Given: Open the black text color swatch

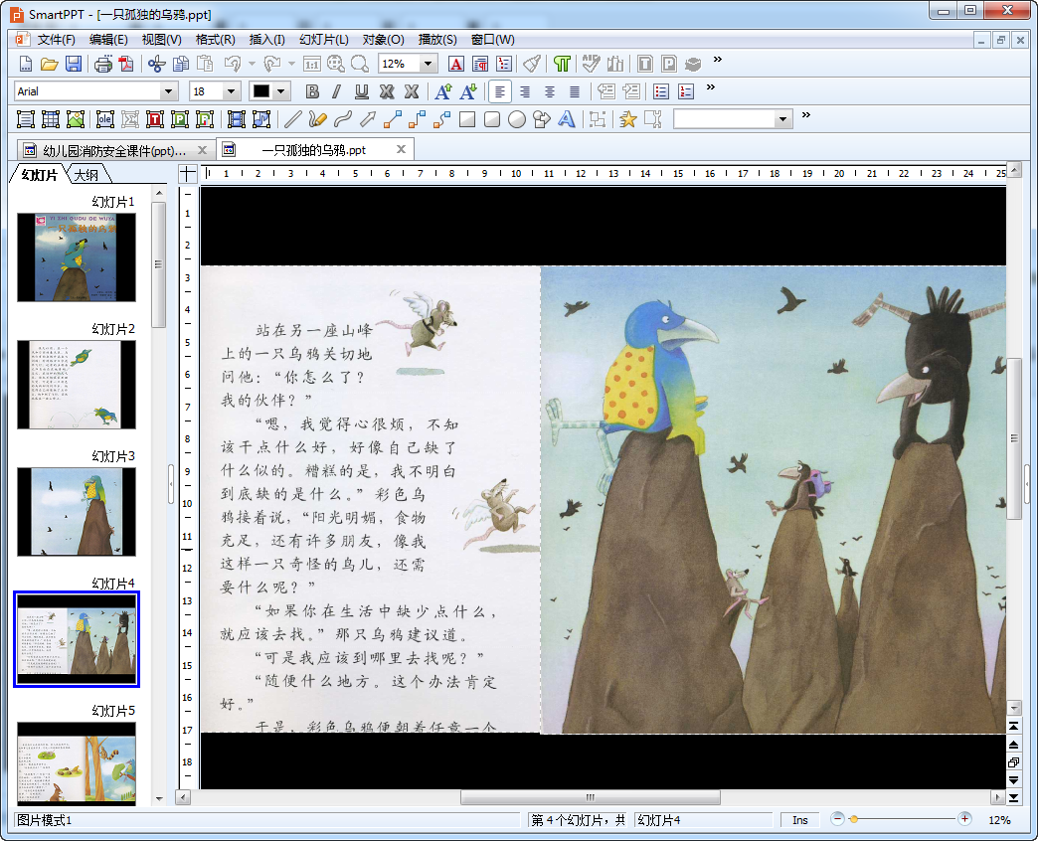Looking at the screenshot, I should point(261,91).
